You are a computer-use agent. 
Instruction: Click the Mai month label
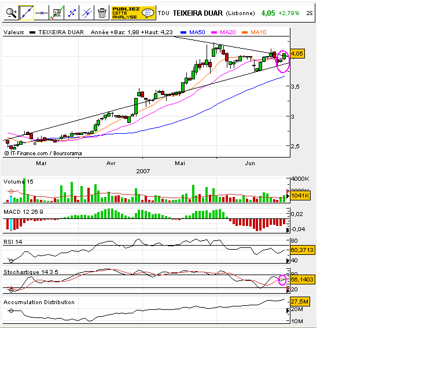click(180, 163)
